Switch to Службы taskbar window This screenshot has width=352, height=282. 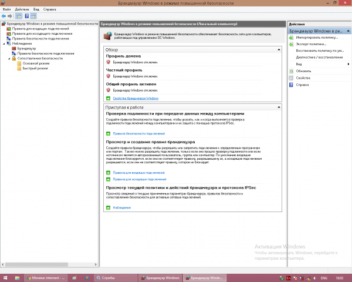pyautogui.click(x=116, y=278)
